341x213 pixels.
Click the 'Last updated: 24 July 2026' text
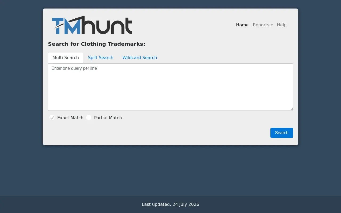(x=170, y=204)
